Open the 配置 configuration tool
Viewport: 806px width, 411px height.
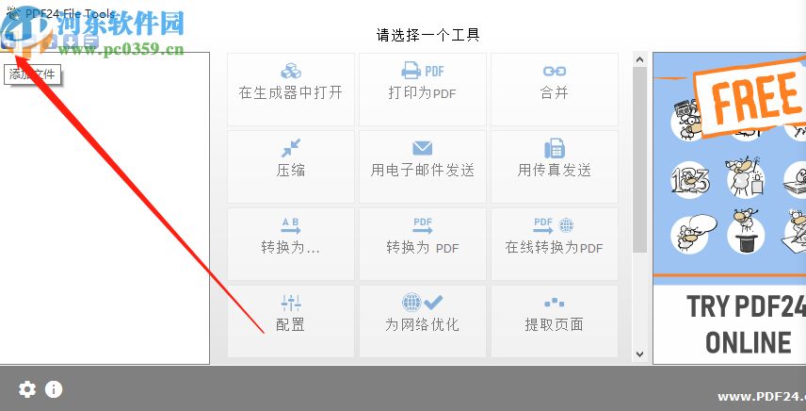(291, 321)
